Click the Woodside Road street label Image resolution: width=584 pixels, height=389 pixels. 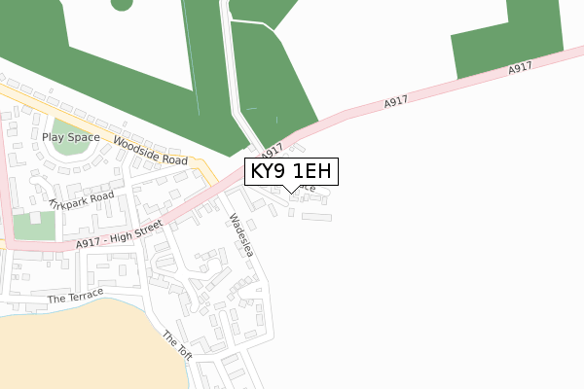150,151
